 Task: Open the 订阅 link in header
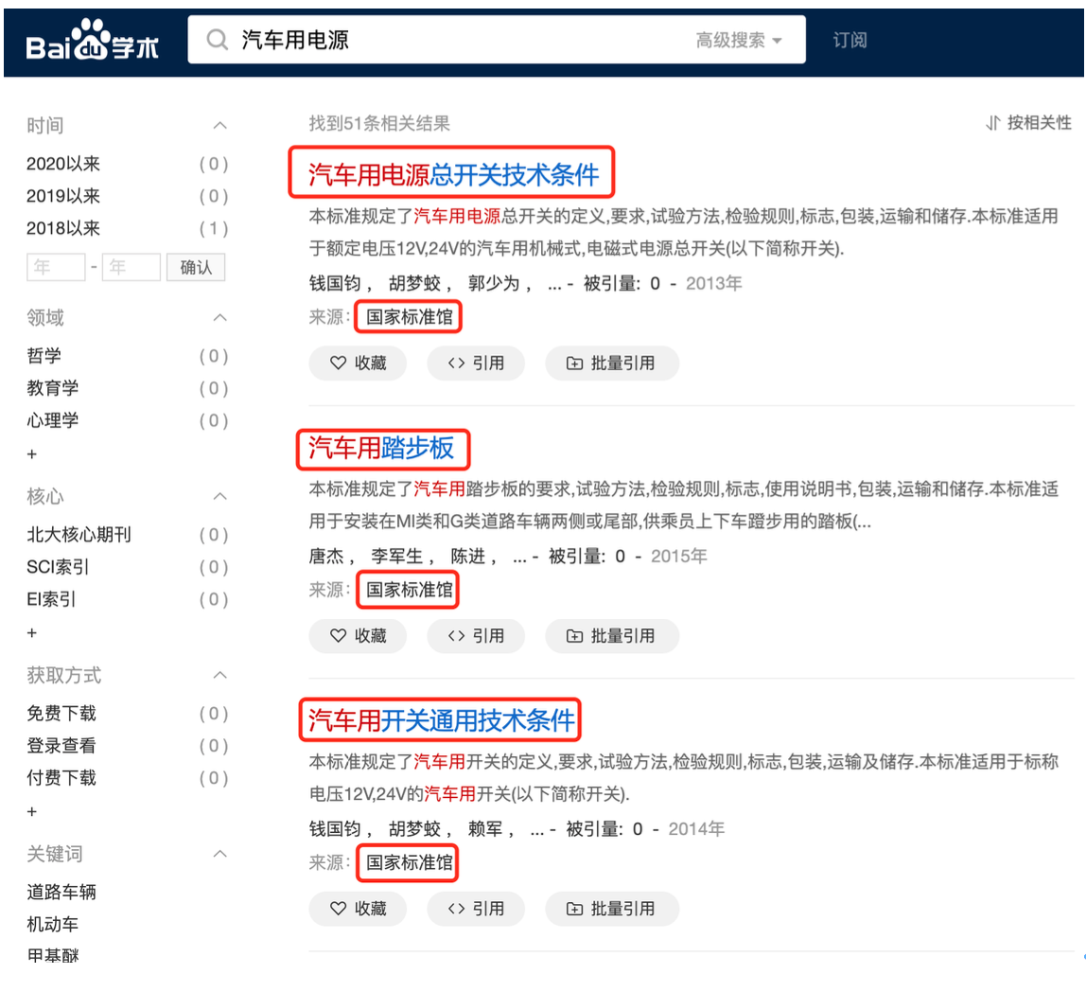[x=850, y=40]
